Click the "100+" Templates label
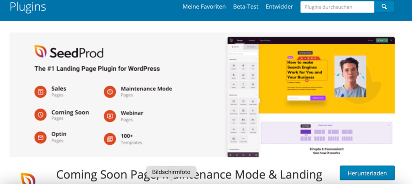 coord(127,136)
